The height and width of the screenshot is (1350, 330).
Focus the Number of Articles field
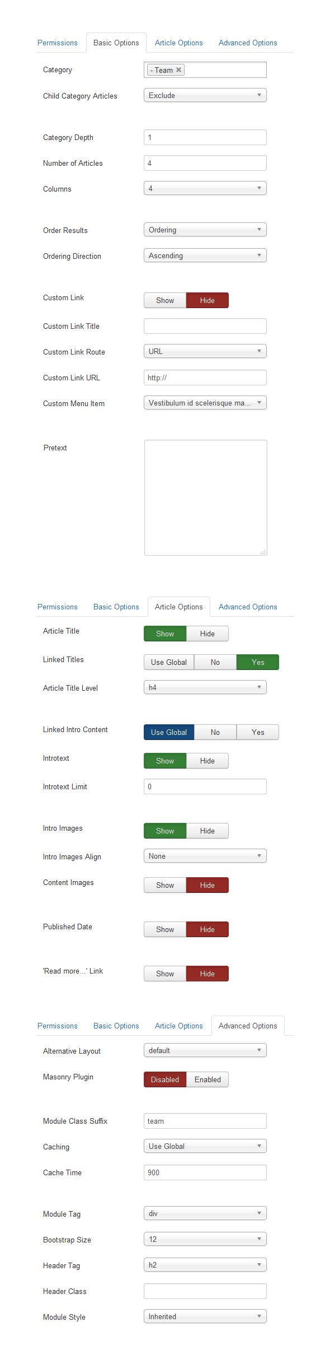[205, 163]
